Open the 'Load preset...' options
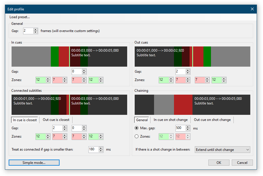Viewport: 263px width, 176px height. click(x=19, y=17)
